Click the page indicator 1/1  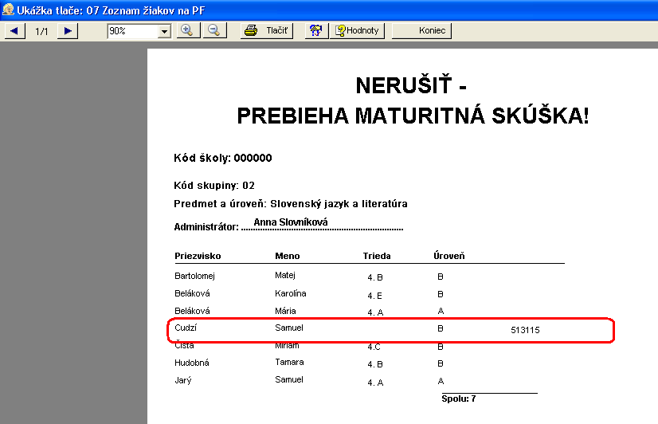pyautogui.click(x=41, y=31)
